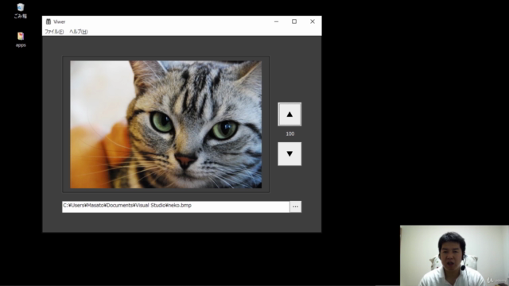Close the Viwer window
This screenshot has height=286, width=509.
pos(313,21)
